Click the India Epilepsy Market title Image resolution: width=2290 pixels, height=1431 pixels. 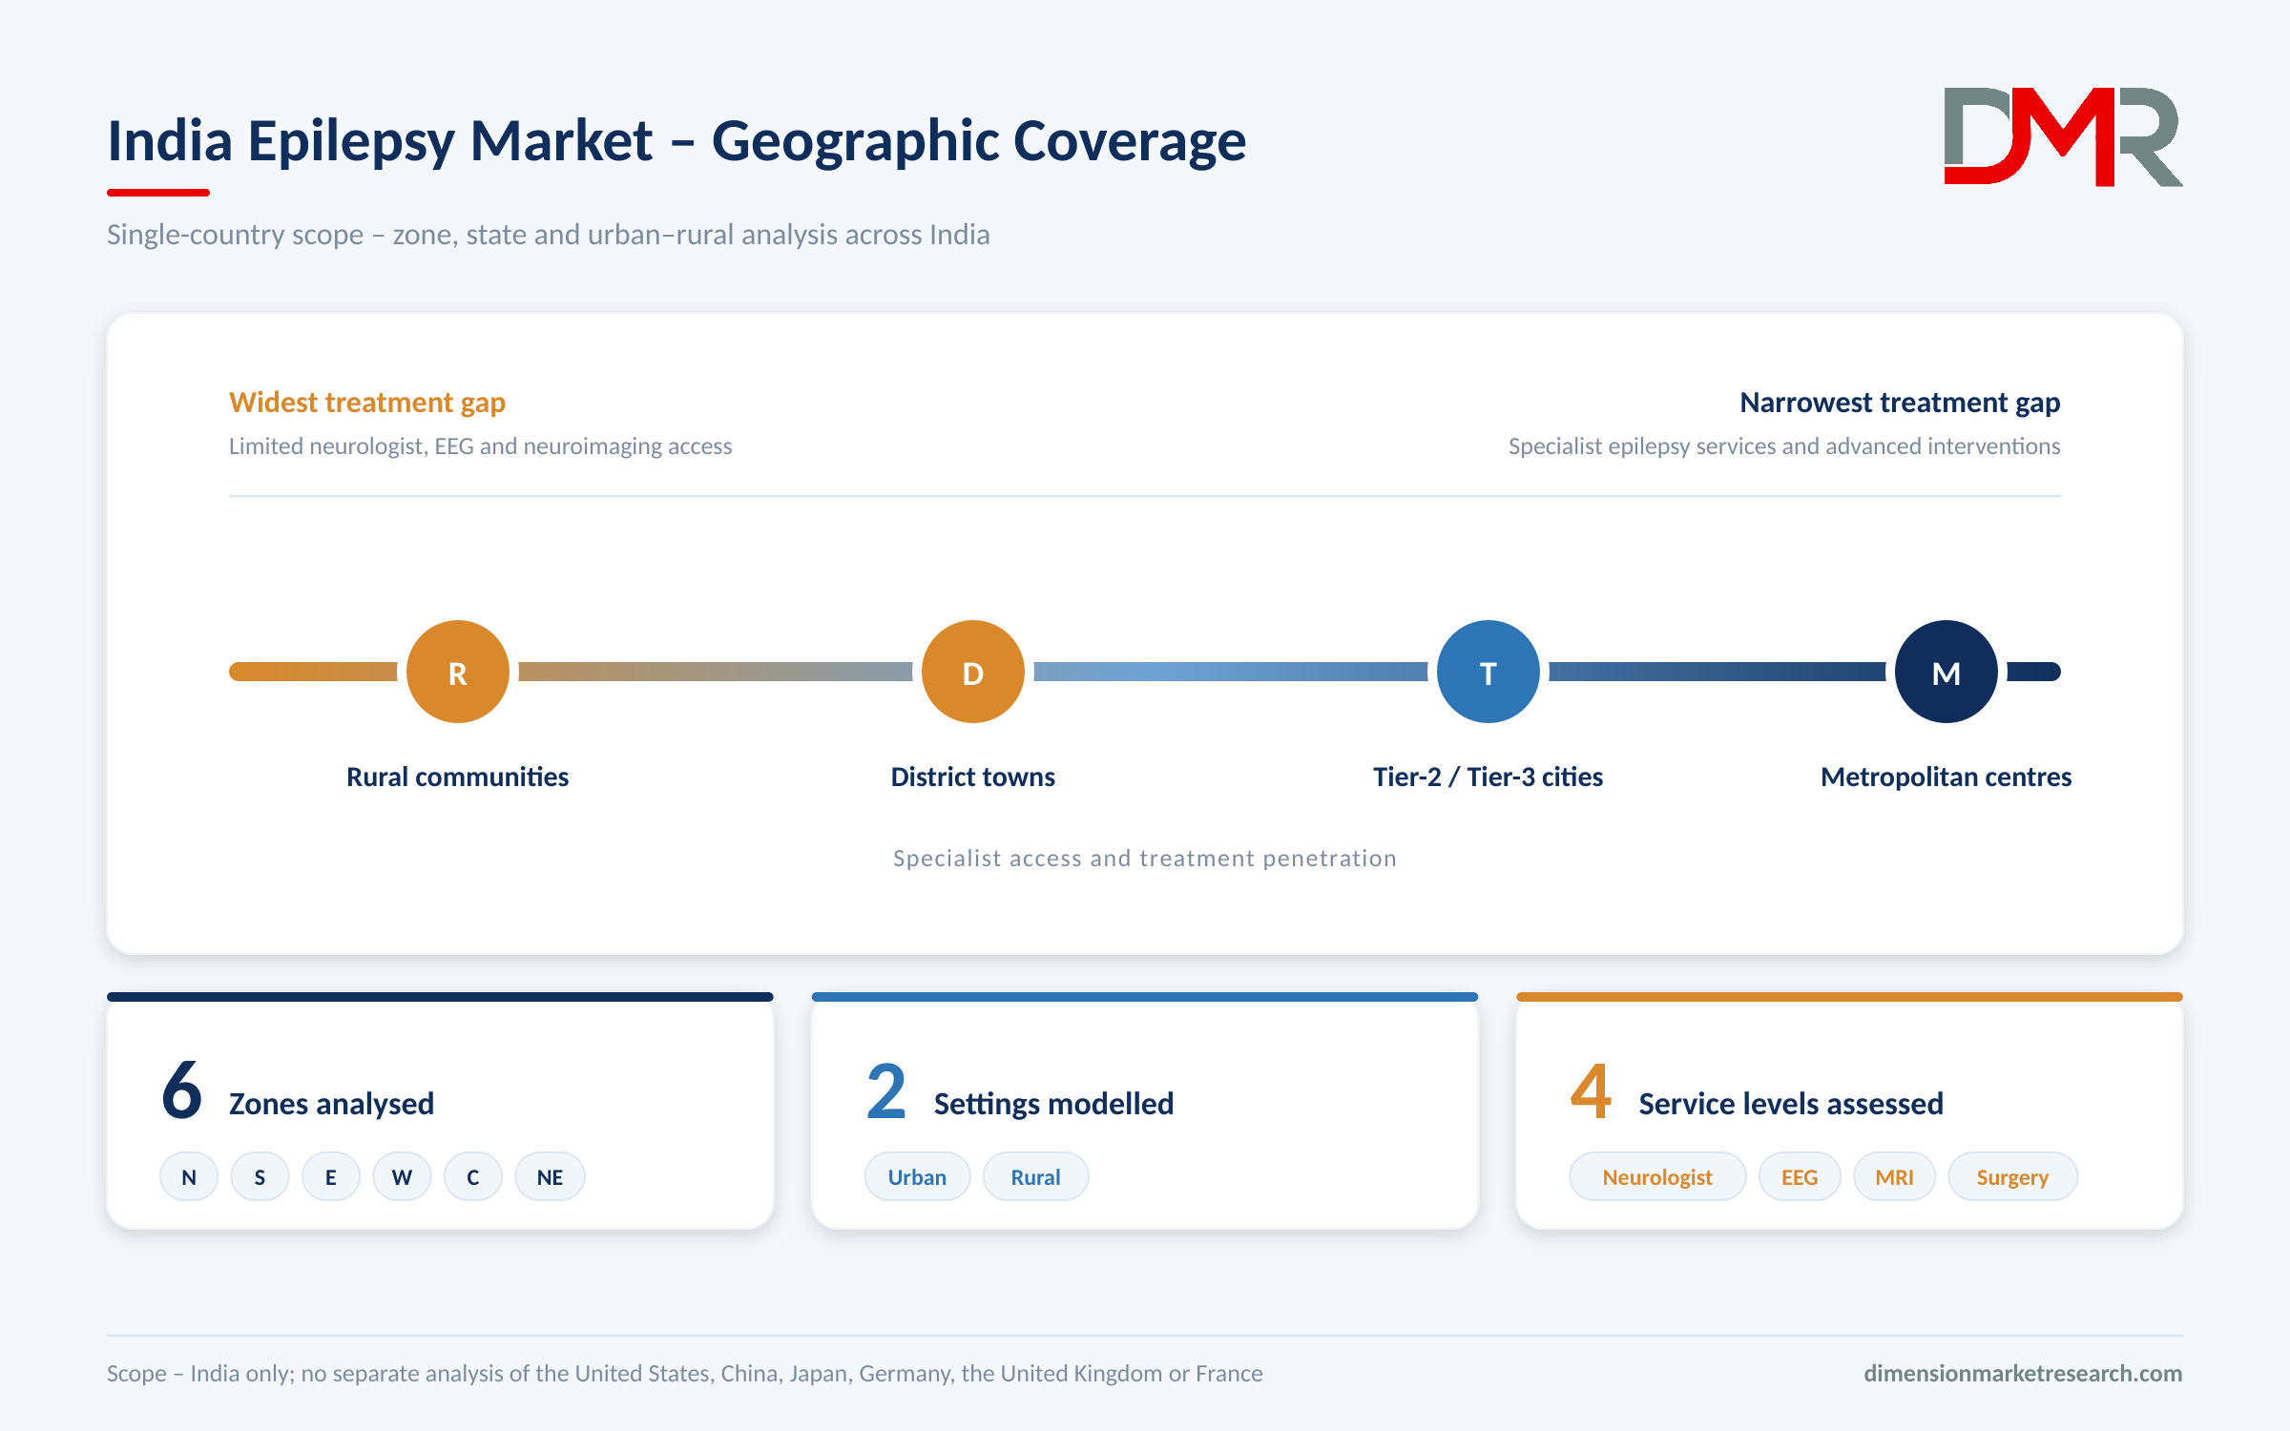click(677, 141)
